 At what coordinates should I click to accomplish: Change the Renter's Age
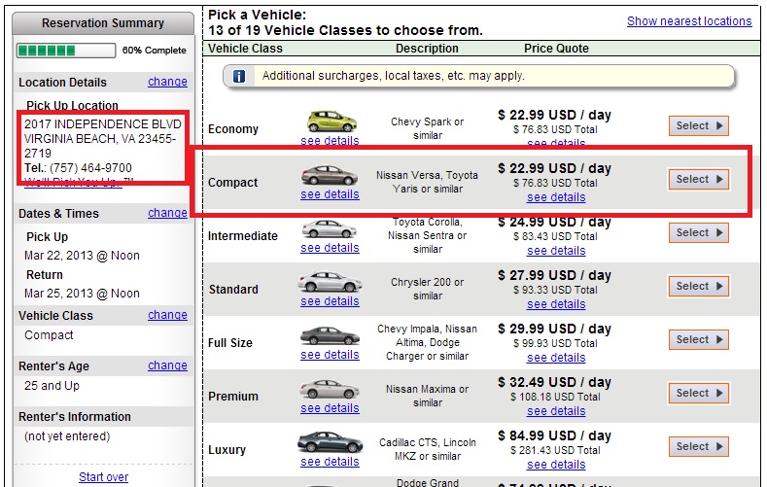coord(167,365)
